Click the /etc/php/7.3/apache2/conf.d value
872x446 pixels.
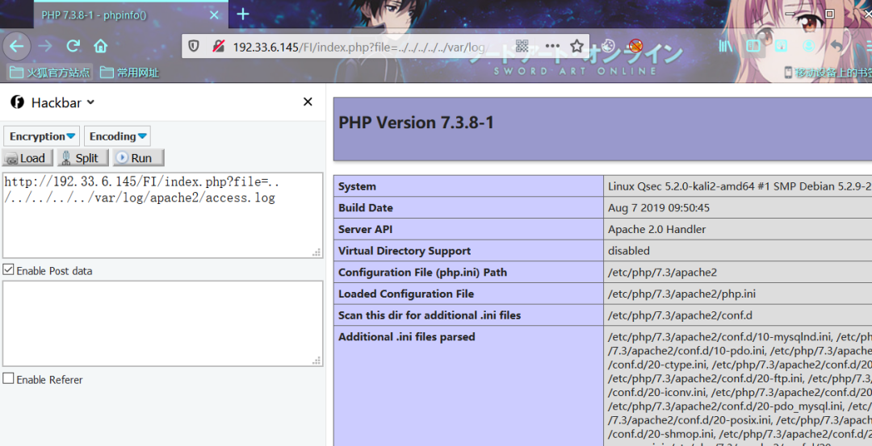680,315
